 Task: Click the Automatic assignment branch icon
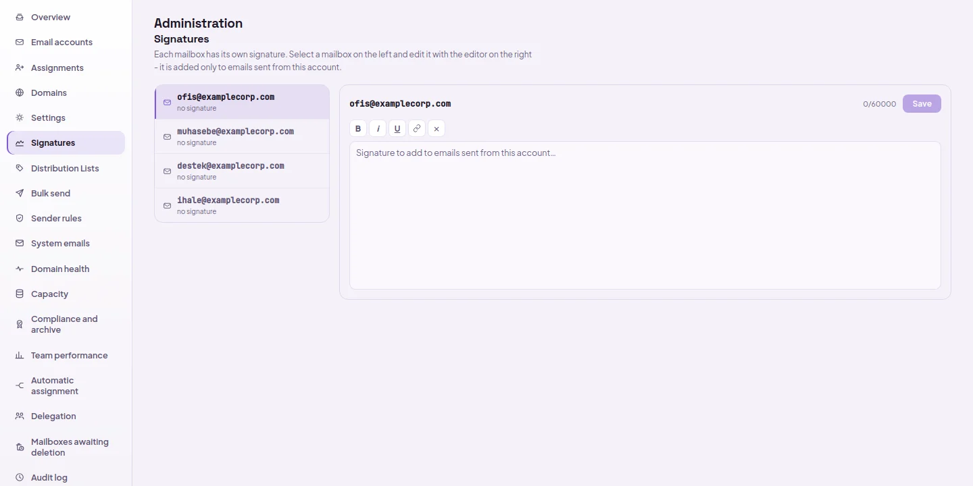[x=20, y=385]
